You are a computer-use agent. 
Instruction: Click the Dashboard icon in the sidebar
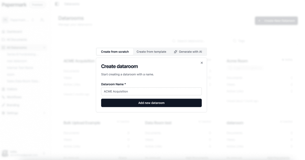pyautogui.click(x=3, y=32)
